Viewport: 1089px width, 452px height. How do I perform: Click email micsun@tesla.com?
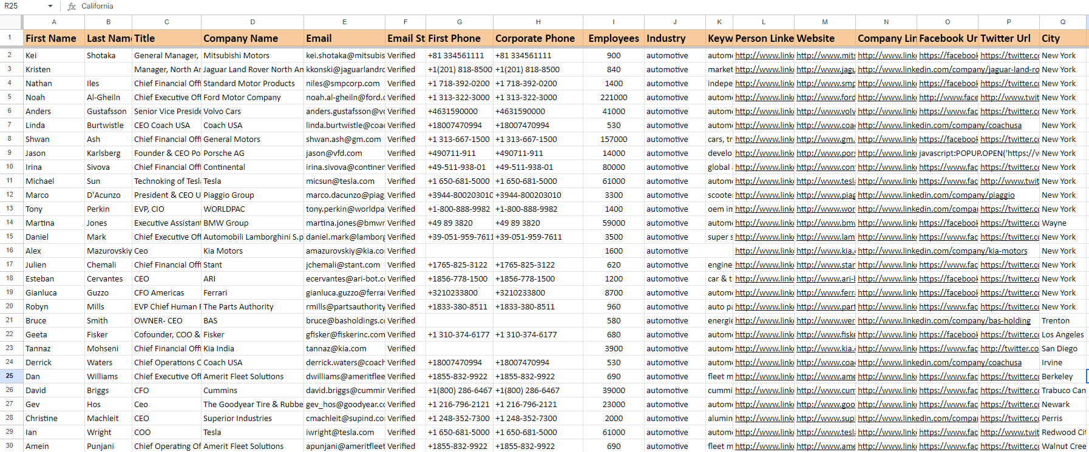pyautogui.click(x=344, y=181)
